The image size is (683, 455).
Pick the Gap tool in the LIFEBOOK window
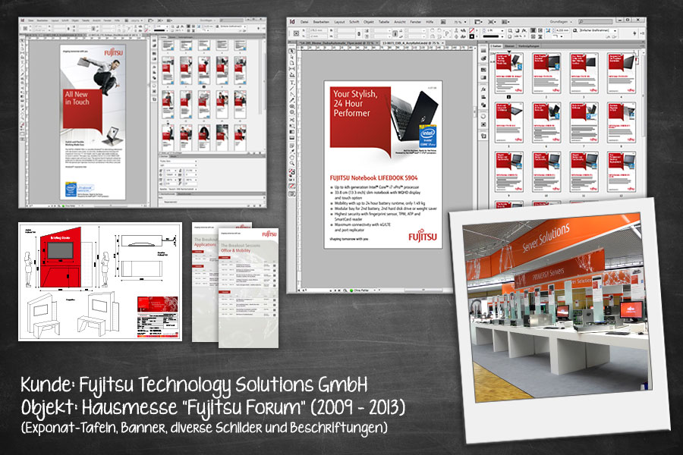coord(292,69)
